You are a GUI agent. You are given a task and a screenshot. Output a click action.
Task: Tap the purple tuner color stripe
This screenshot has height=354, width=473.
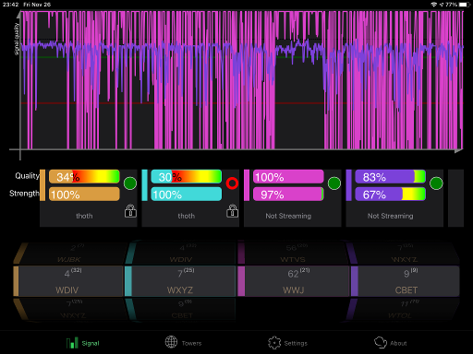(x=348, y=185)
